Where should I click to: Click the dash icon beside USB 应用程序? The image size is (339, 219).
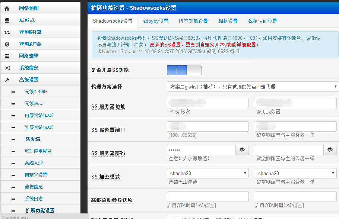click(13, 151)
